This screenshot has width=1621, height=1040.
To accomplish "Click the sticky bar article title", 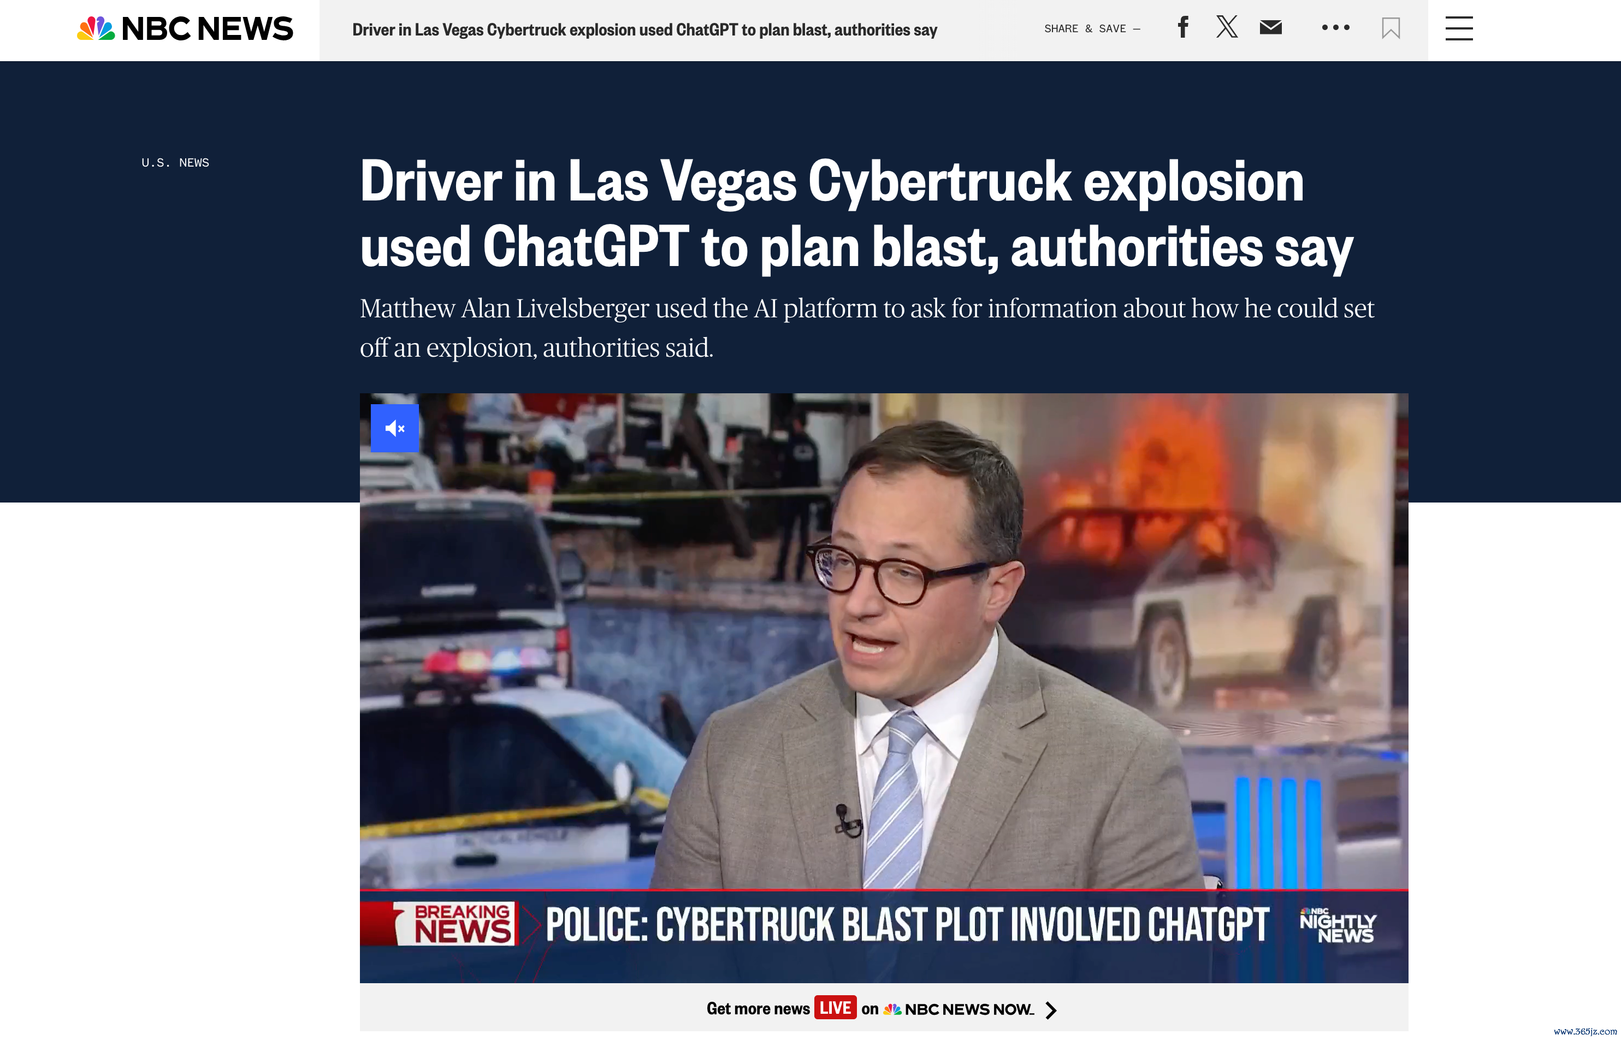I will [x=644, y=29].
